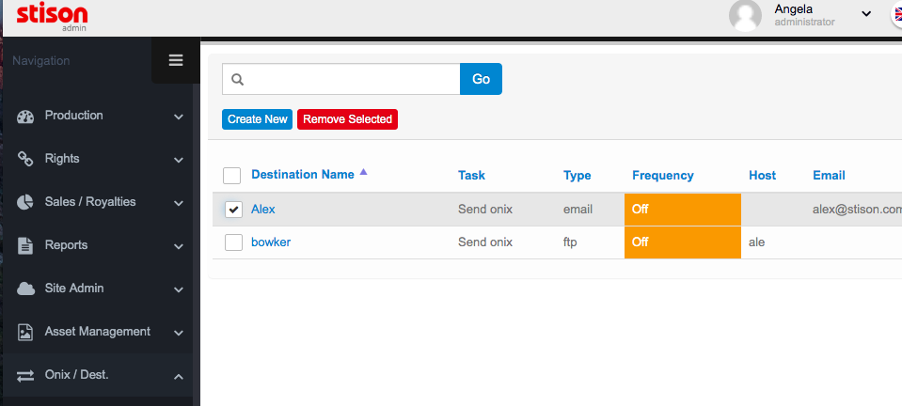902x406 pixels.
Task: Check the bowker row checkbox
Action: tap(233, 242)
